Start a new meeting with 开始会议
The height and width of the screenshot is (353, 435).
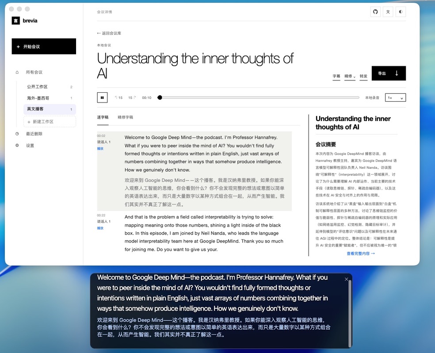click(x=44, y=46)
